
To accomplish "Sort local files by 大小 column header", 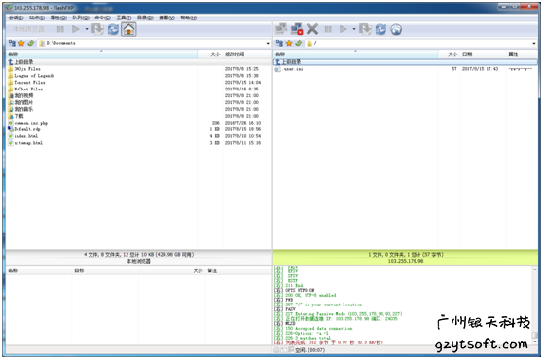I will click(x=215, y=54).
